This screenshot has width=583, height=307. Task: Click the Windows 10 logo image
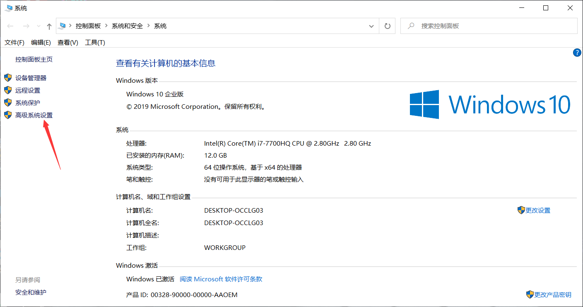coord(490,104)
